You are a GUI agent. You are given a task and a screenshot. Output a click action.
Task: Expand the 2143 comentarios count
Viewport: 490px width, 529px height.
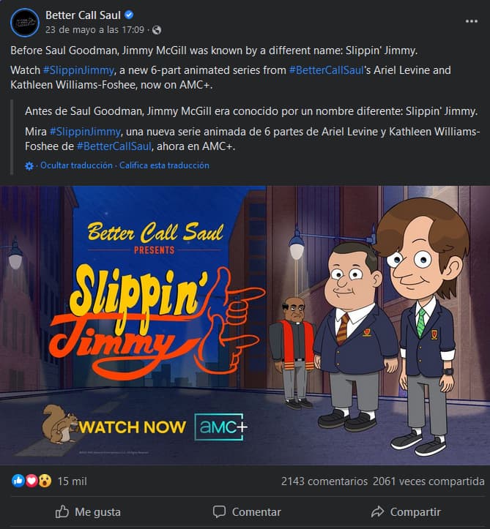tap(324, 481)
